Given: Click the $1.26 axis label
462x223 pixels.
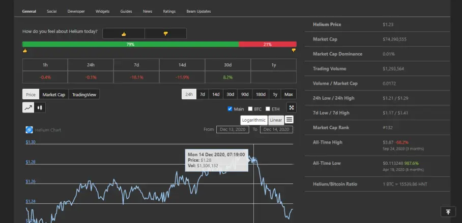Looking at the screenshot, I should click(31, 181).
